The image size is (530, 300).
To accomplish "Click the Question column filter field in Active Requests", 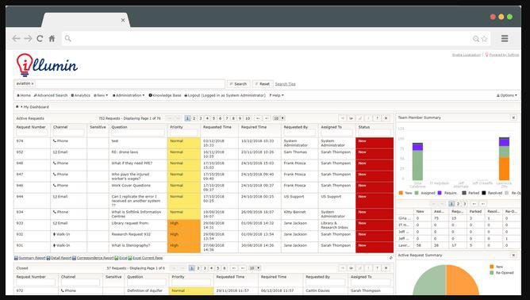I will [138, 133].
